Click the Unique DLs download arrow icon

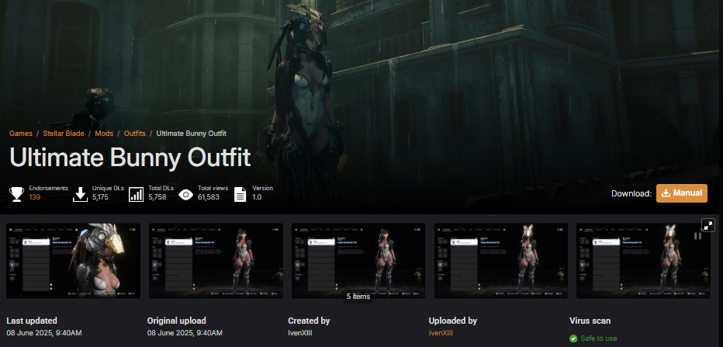tap(80, 194)
